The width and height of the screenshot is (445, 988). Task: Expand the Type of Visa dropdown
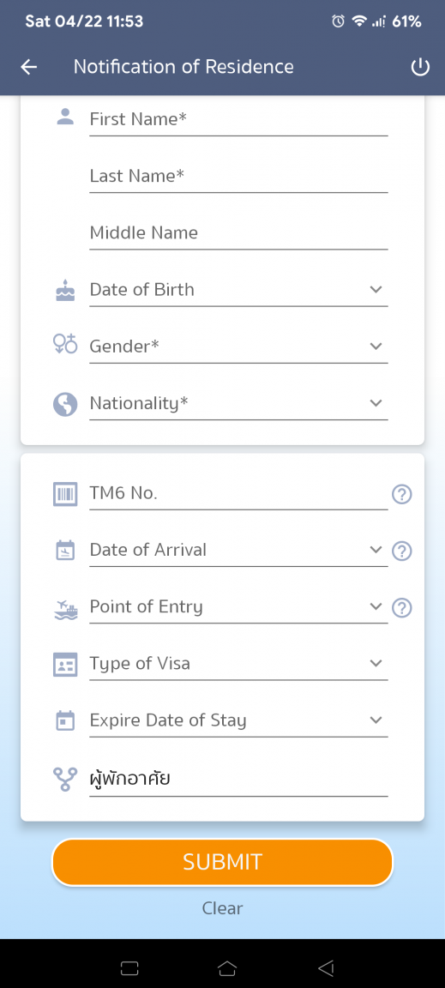coord(238,664)
